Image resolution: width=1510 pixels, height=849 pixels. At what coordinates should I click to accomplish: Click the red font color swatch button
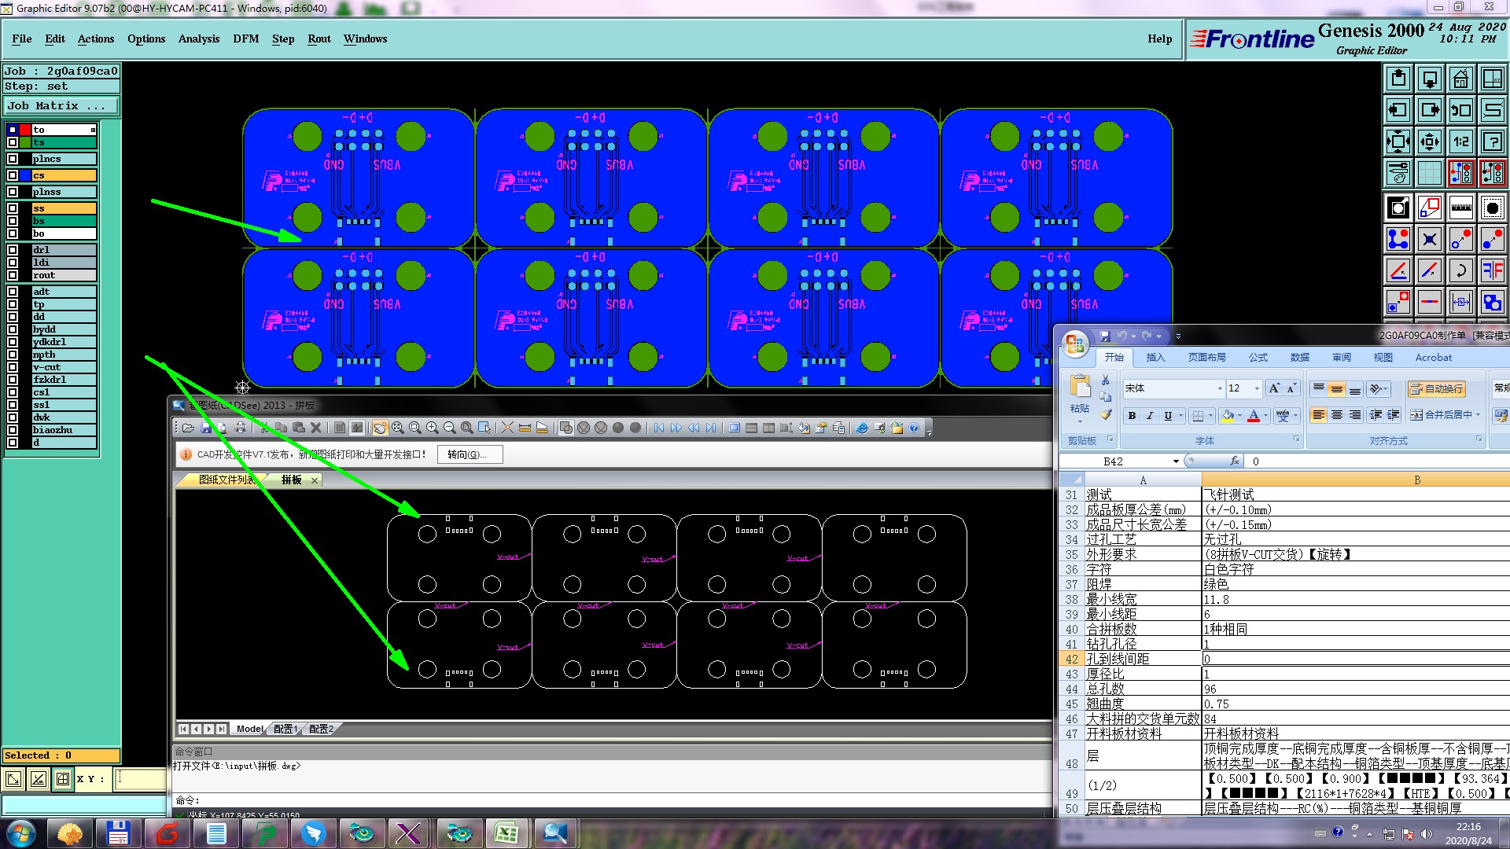click(x=1254, y=415)
